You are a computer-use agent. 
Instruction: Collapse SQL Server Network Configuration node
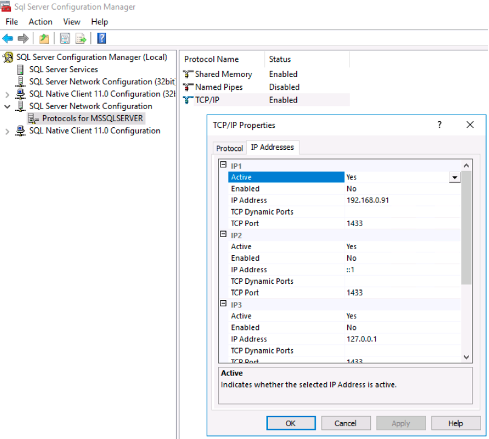(7, 106)
